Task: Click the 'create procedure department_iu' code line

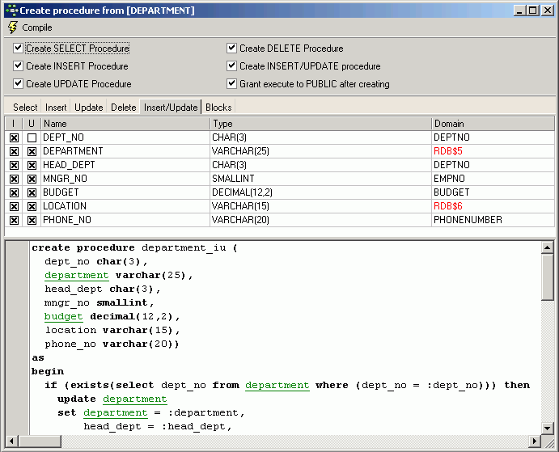Action: (x=135, y=247)
